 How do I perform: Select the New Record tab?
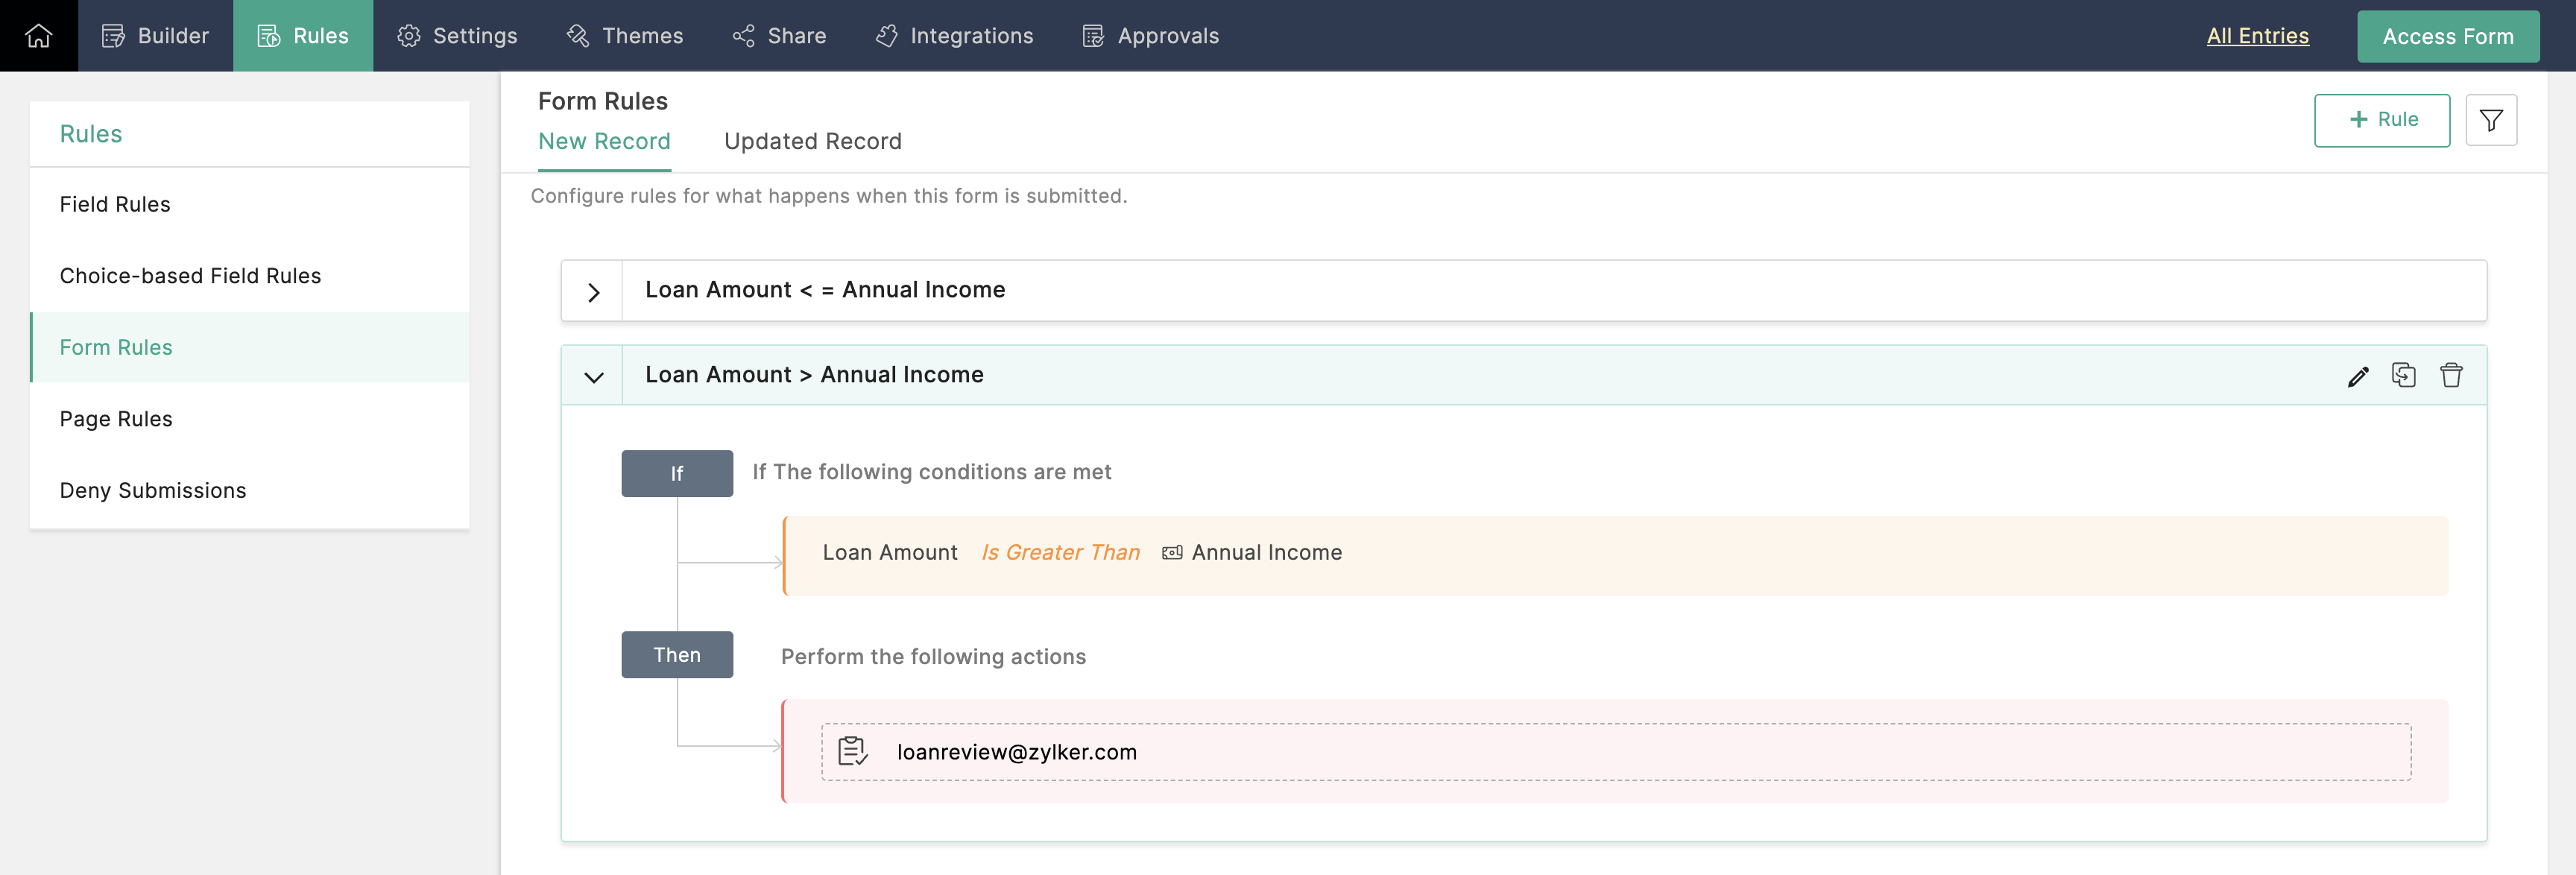[604, 141]
